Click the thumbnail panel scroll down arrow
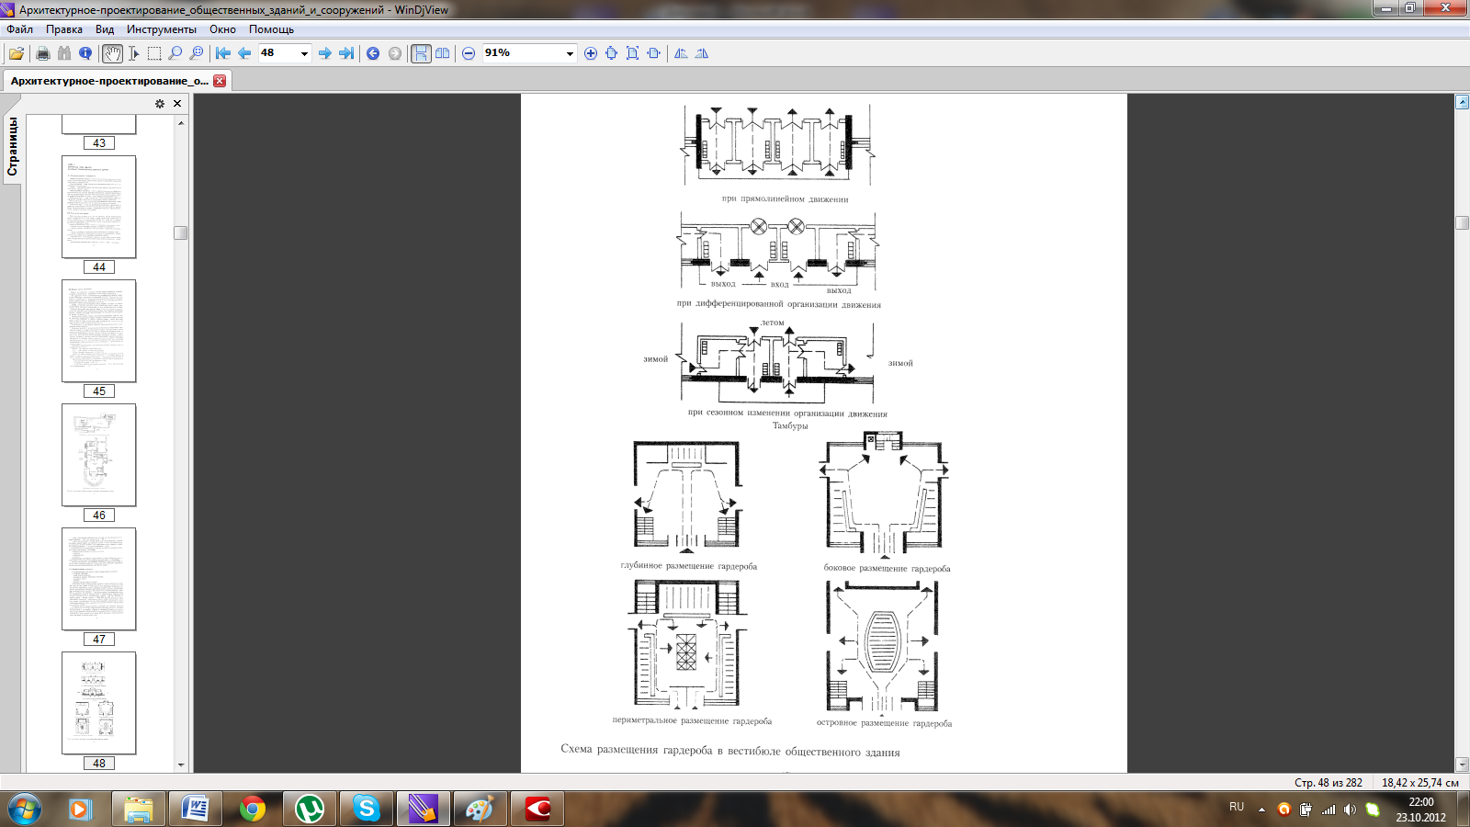Viewport: 1470px width, 827px height. click(181, 765)
